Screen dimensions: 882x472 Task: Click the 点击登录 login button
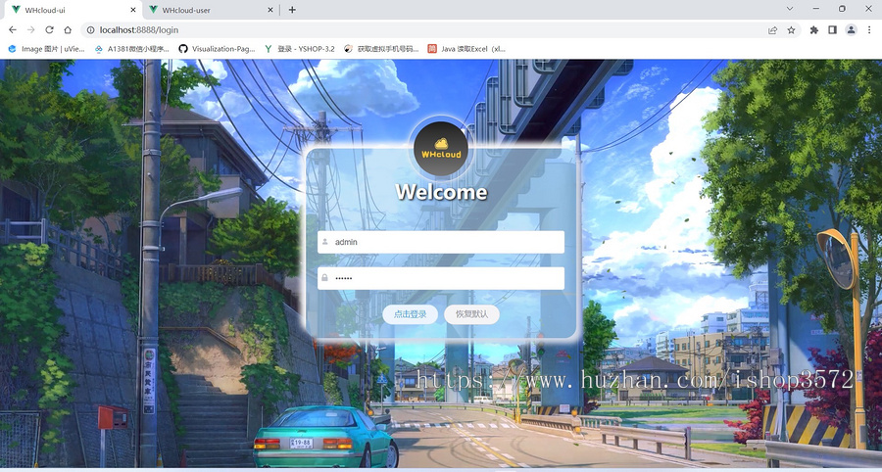click(x=410, y=314)
